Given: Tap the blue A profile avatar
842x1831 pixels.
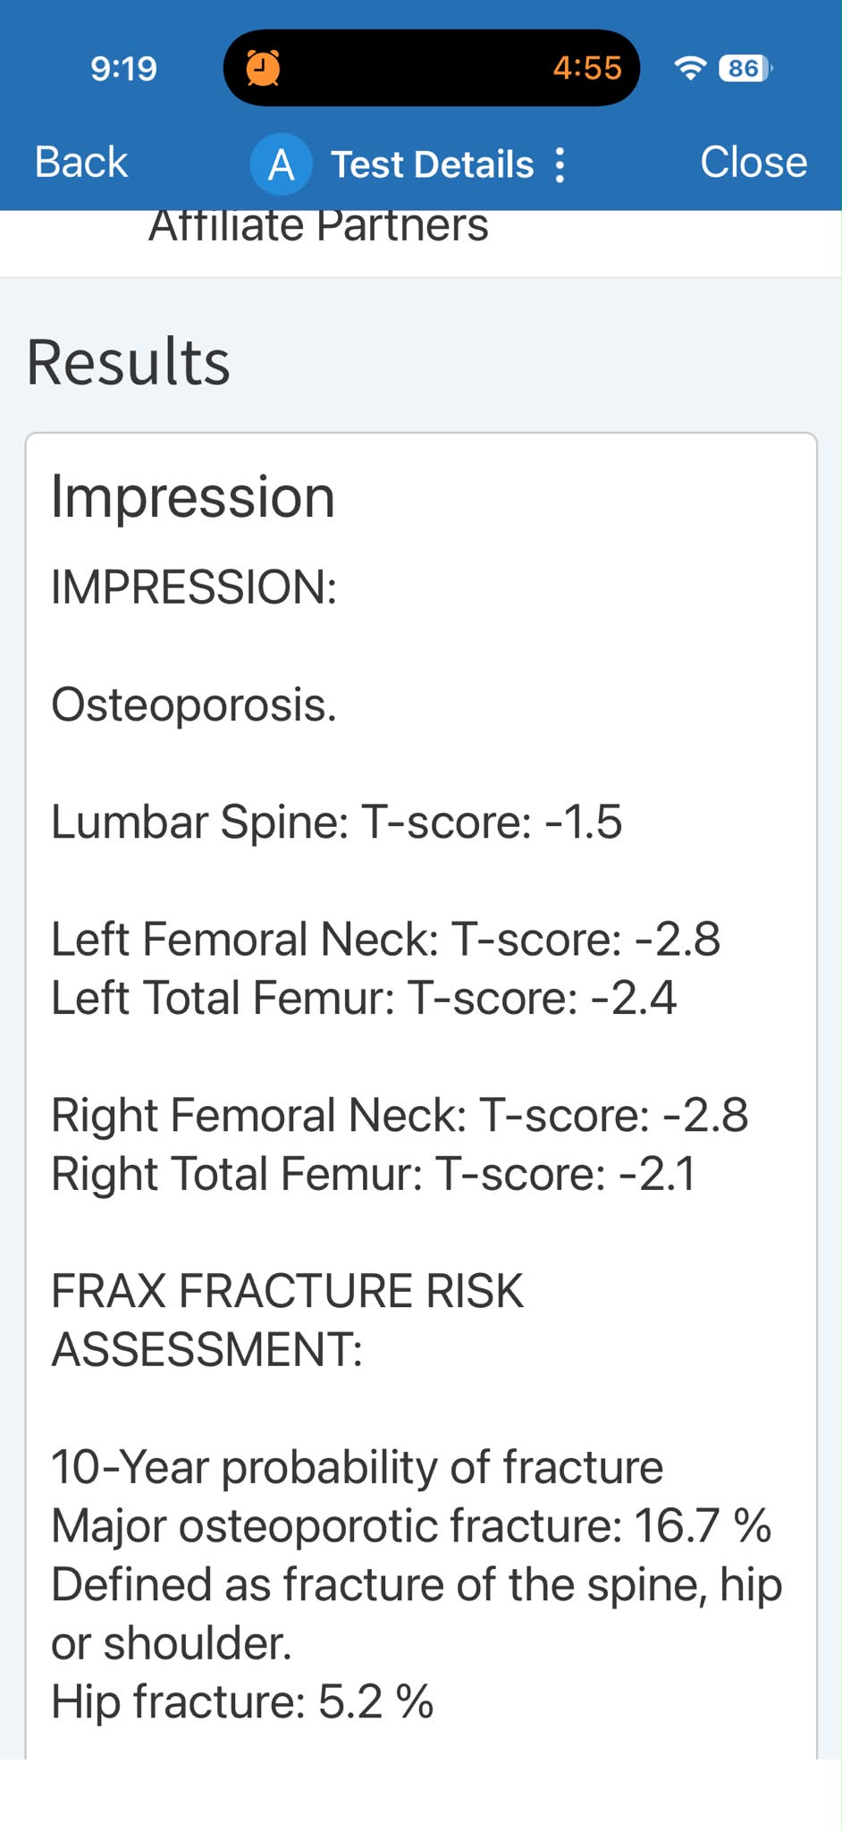Looking at the screenshot, I should (x=281, y=165).
